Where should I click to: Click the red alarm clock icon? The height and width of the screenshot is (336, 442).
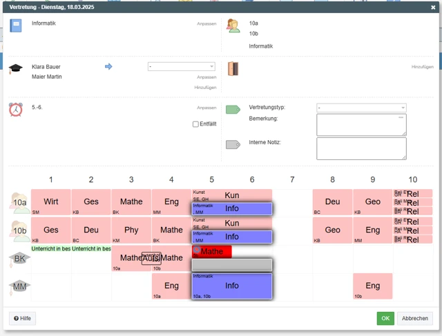pyautogui.click(x=16, y=110)
